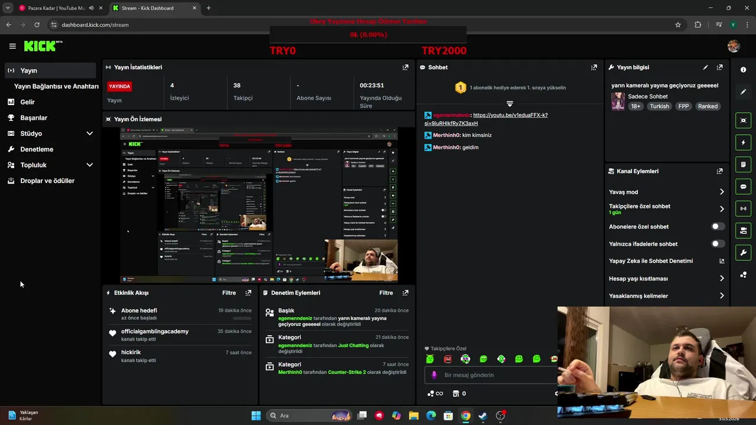Image resolution: width=756 pixels, height=425 pixels.
Task: Click the points bubbles icon below chat input
Action: (x=431, y=394)
